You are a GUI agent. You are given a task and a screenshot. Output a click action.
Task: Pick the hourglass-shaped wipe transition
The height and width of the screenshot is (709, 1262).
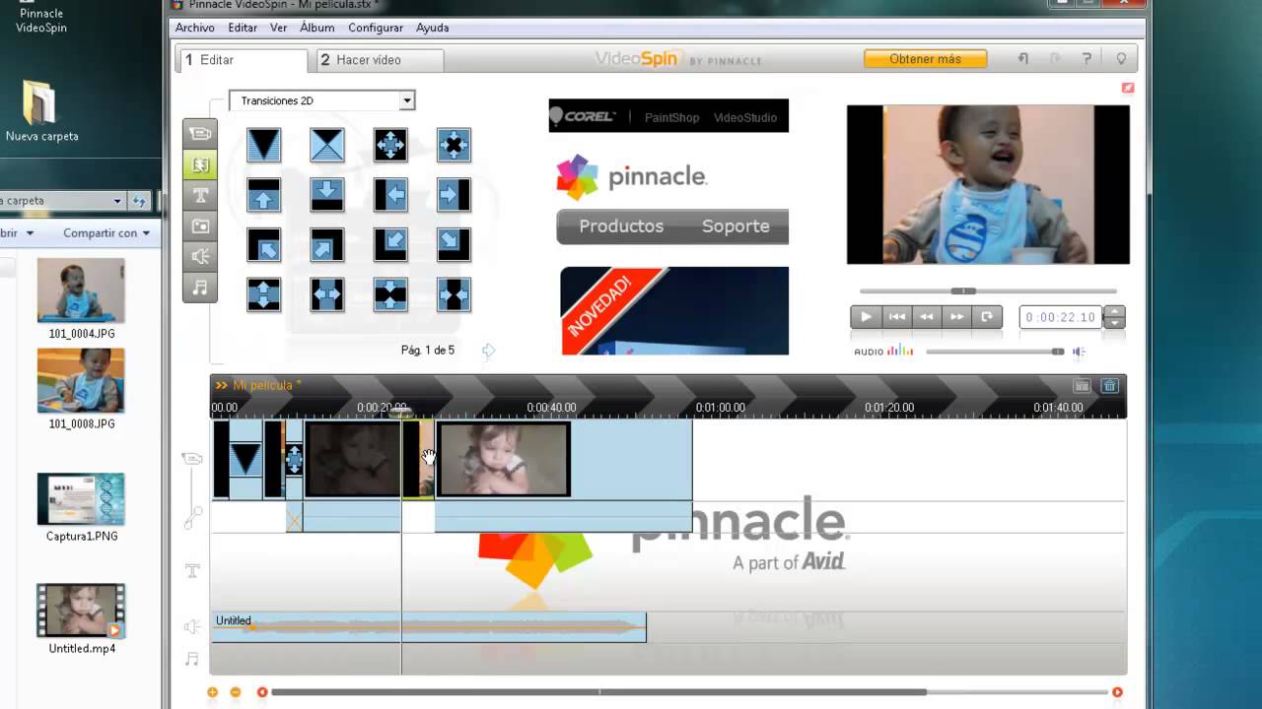coord(327,146)
